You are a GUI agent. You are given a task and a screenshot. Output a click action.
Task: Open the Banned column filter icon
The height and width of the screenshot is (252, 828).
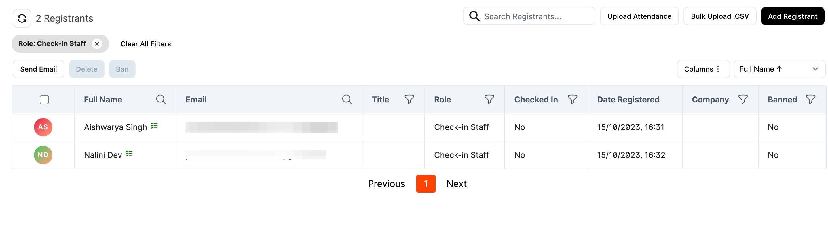[x=810, y=100]
